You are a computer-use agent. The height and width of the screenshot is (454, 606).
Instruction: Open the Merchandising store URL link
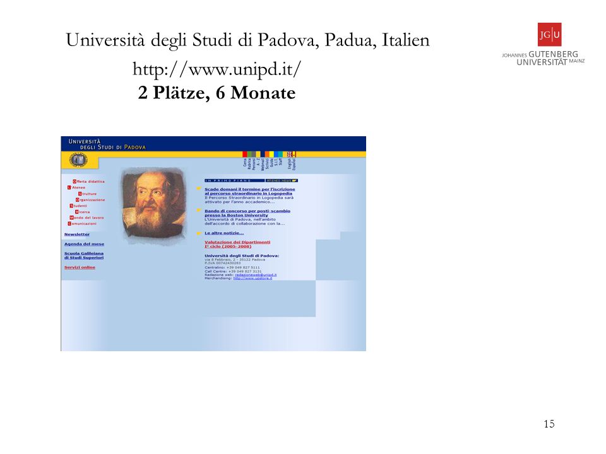pos(252,278)
